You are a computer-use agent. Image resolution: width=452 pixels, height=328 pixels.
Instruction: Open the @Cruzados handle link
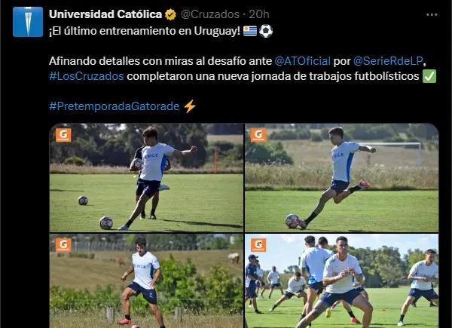pos(210,14)
